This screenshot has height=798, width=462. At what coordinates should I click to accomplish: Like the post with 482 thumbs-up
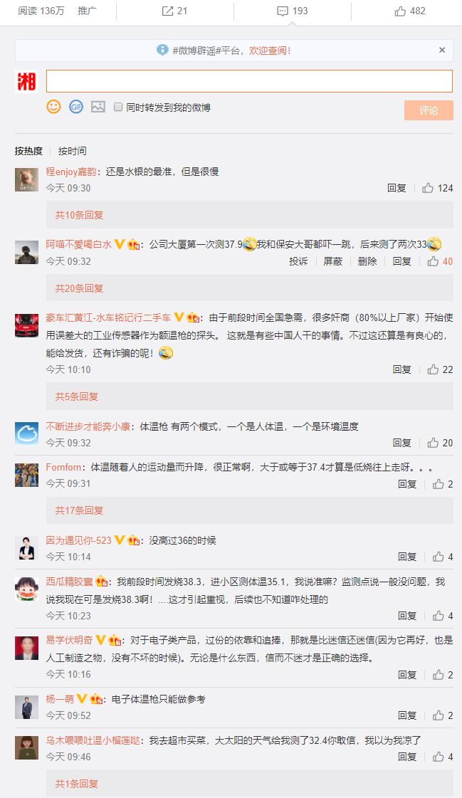coord(401,11)
